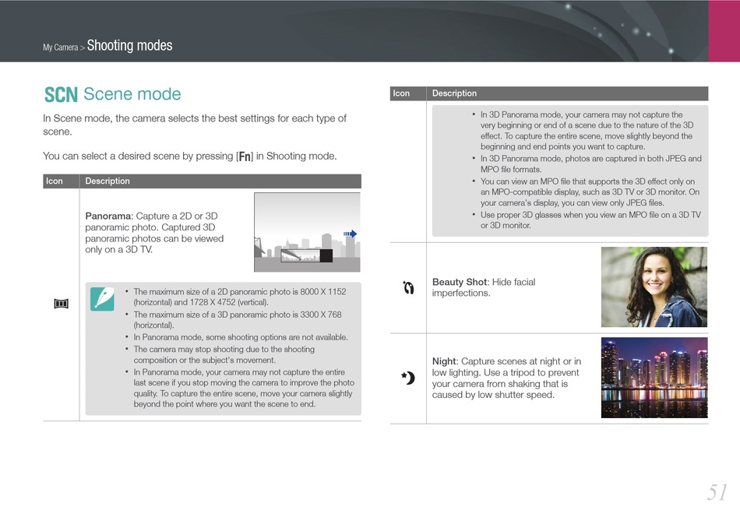
Task: Click the right table 'Icon' column header
Action: (x=401, y=93)
